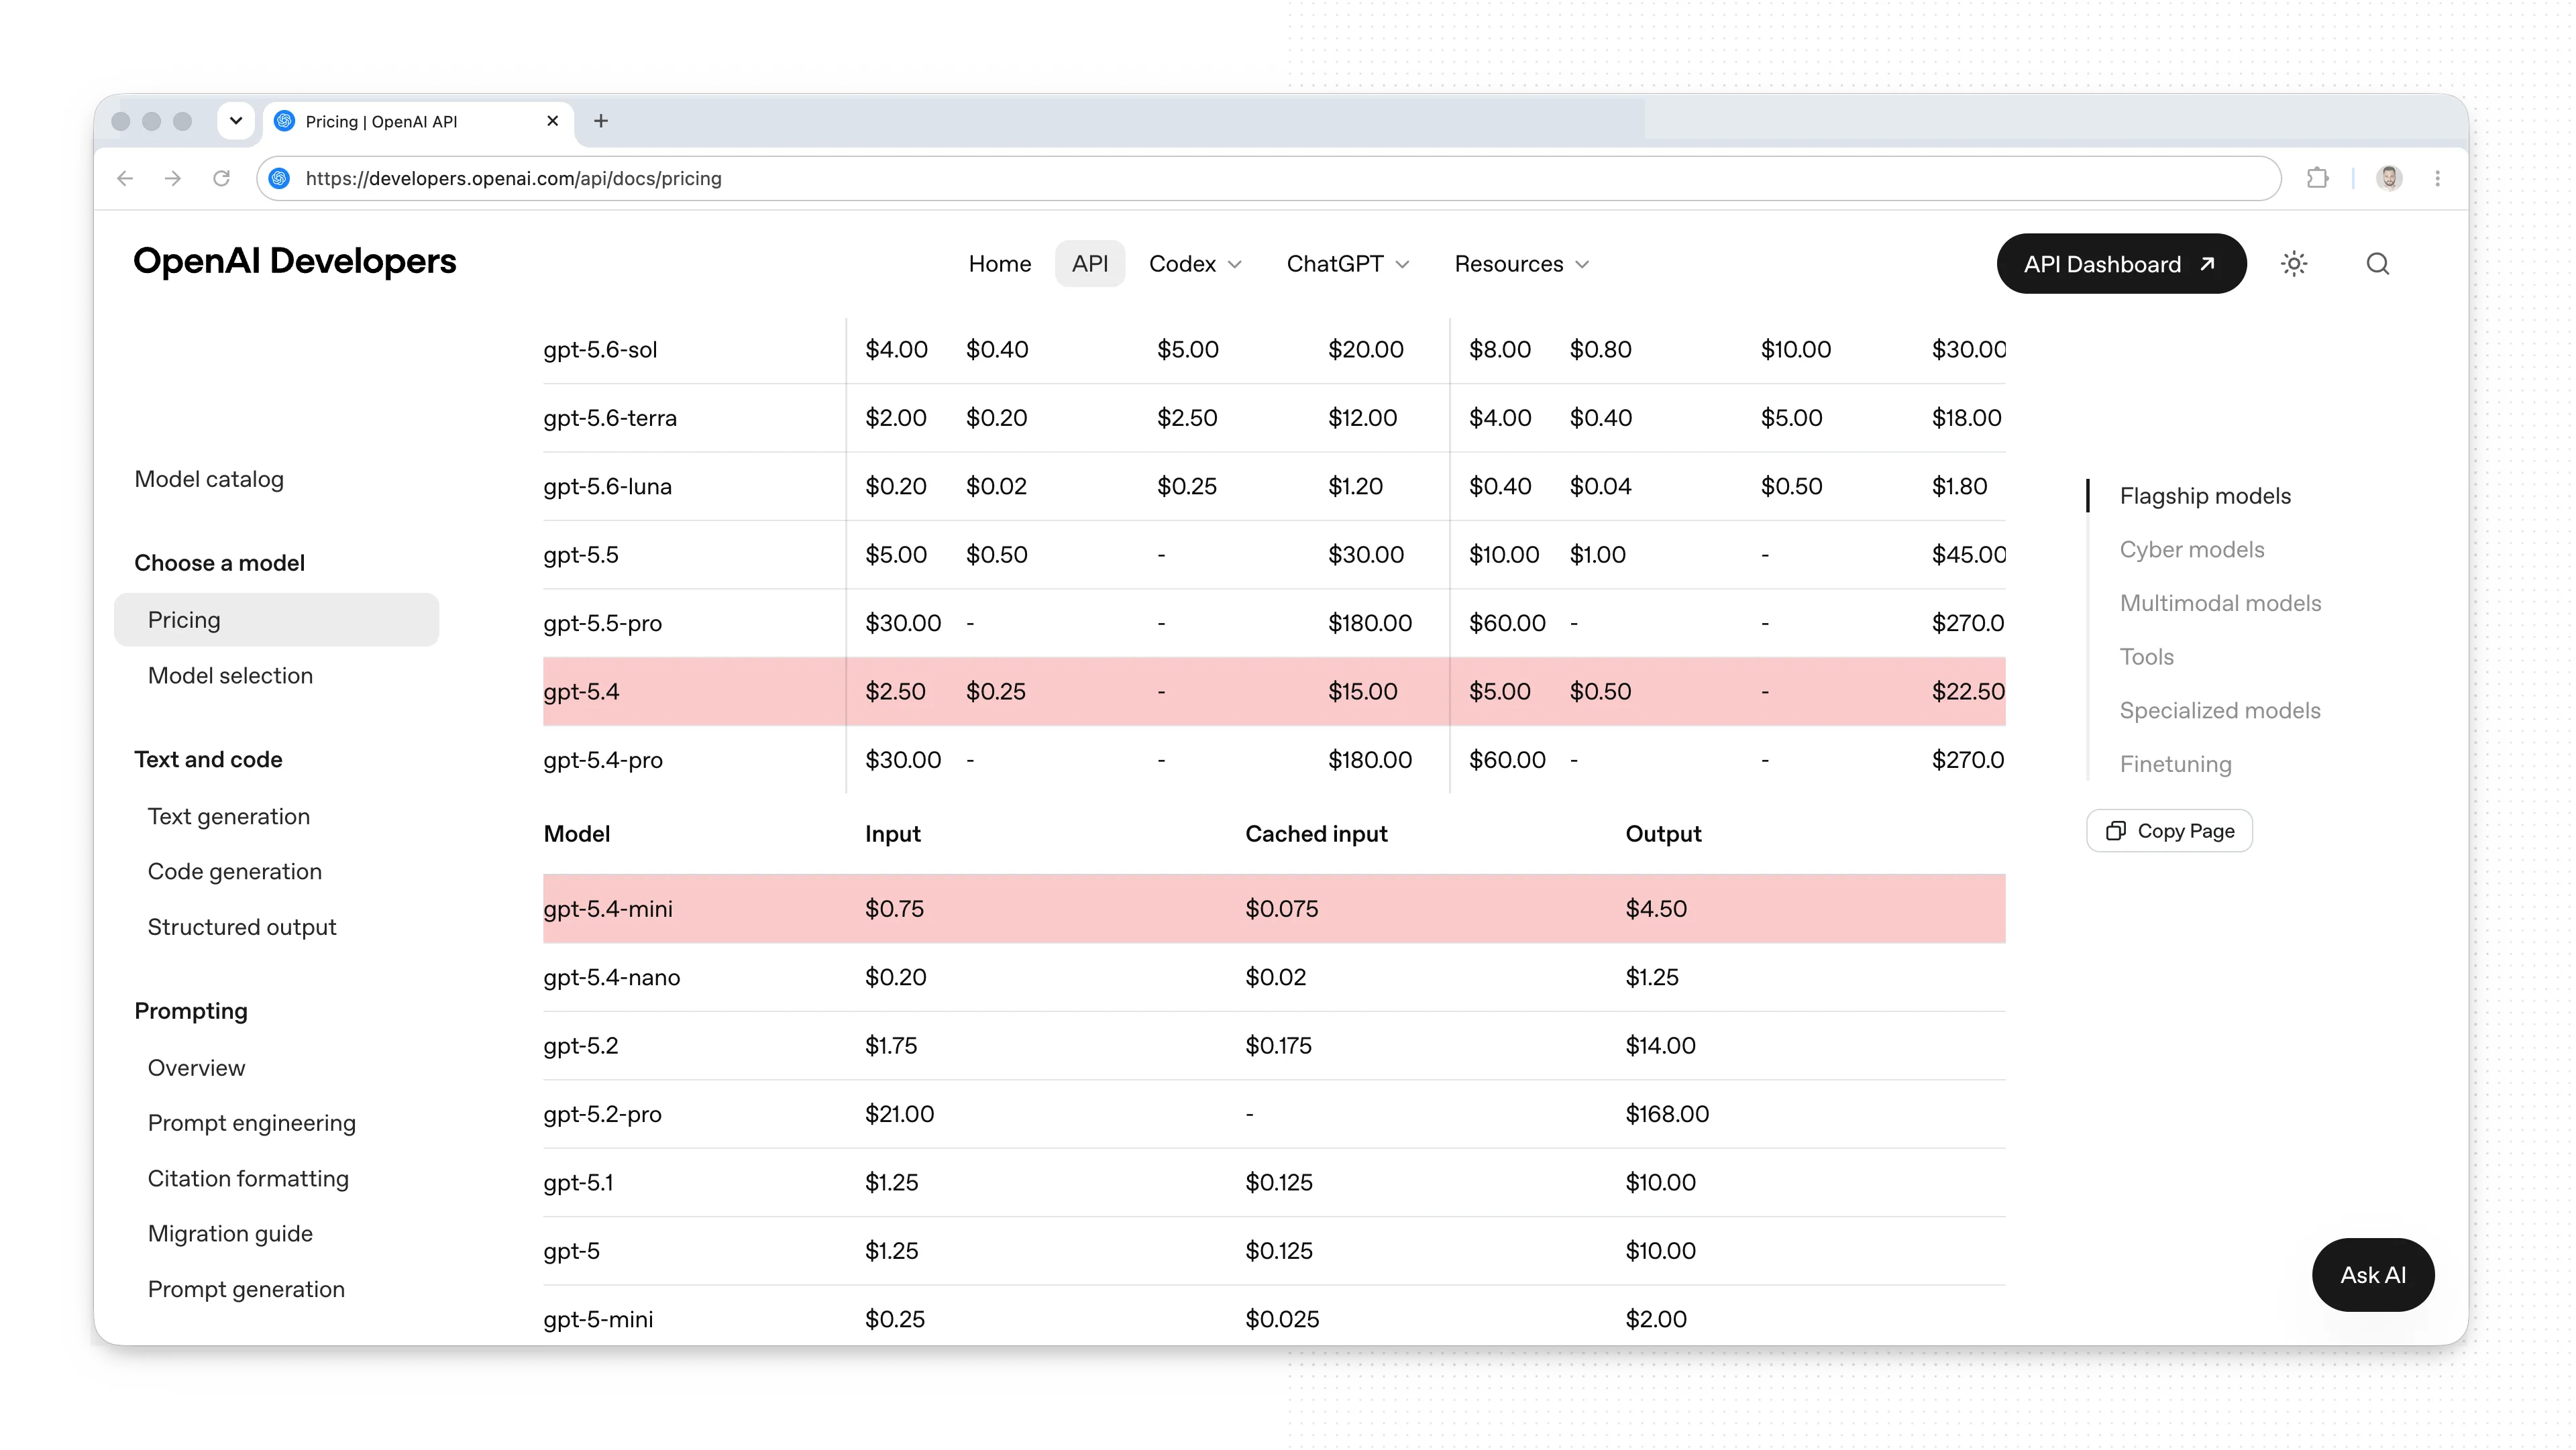The image size is (2576, 1450).
Task: Open the tab search dropdown chevron
Action: coord(236,121)
